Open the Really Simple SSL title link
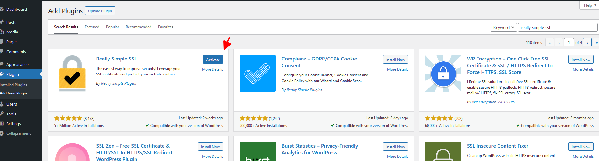This screenshot has width=599, height=161. [116, 59]
